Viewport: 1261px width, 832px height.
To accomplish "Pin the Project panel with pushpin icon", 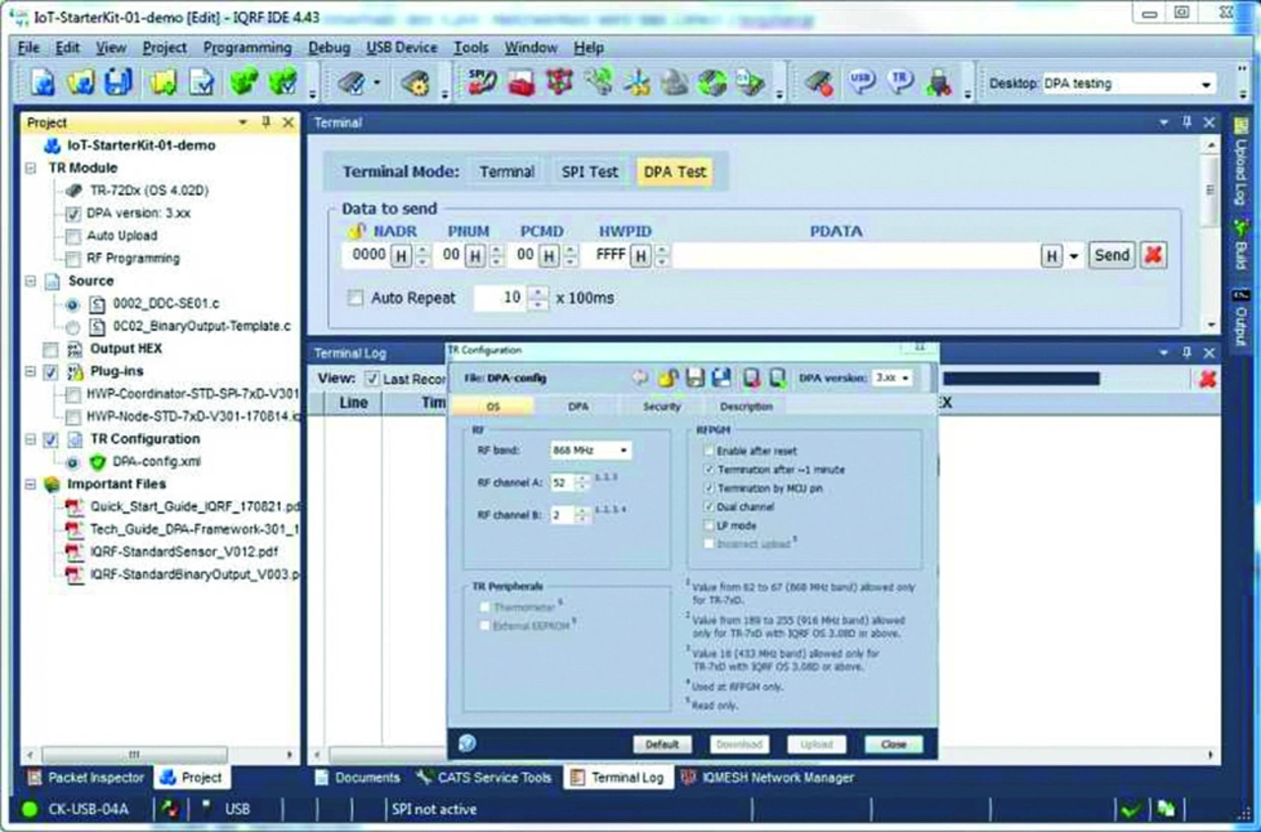I will (x=266, y=122).
